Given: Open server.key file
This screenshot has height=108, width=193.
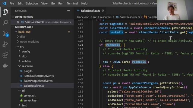Looking at the screenshot, I should click(x=30, y=100).
